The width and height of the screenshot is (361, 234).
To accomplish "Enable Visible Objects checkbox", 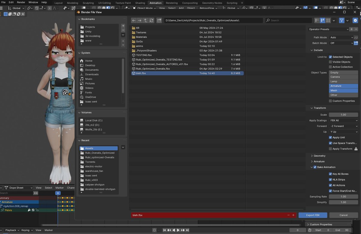I will pyautogui.click(x=330, y=62).
